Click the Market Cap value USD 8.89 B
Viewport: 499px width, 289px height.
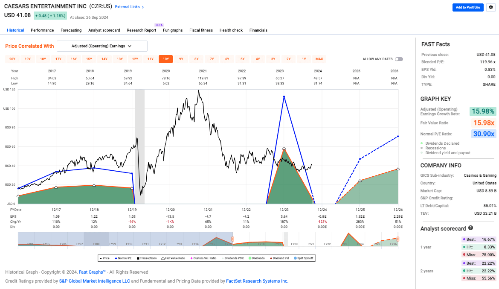click(x=486, y=190)
